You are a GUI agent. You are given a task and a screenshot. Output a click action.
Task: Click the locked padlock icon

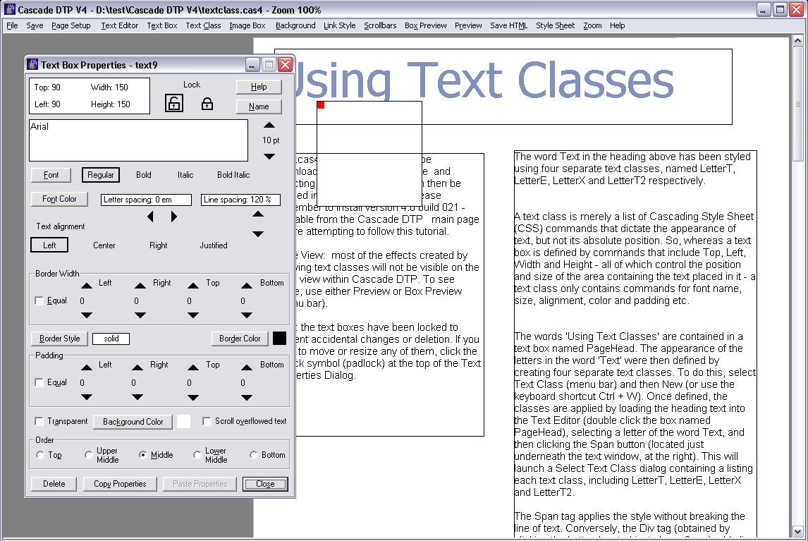point(207,104)
